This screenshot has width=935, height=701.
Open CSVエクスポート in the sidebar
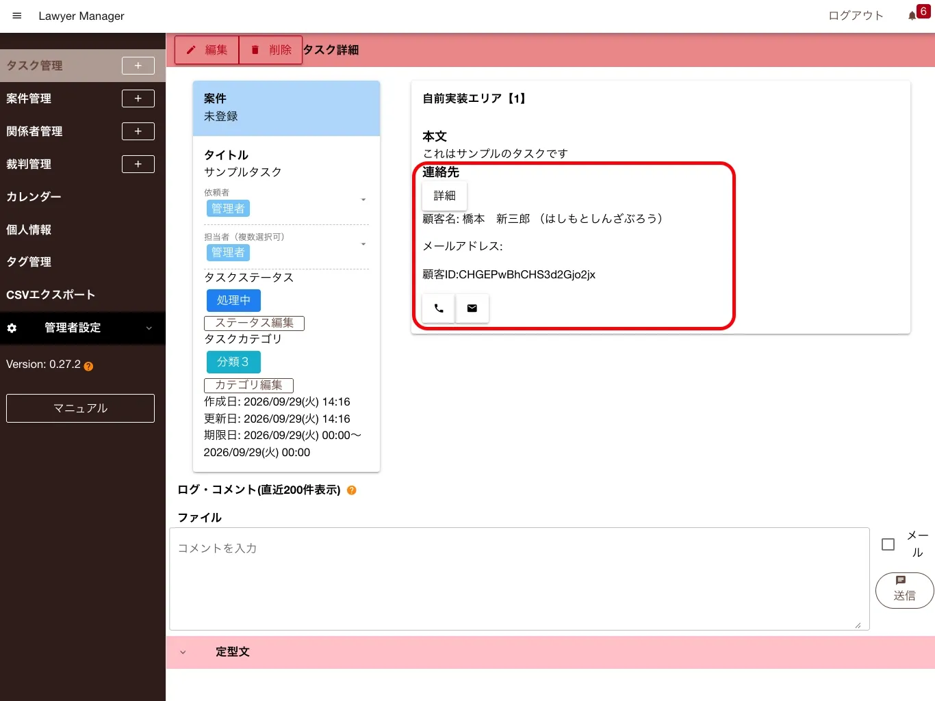[x=51, y=295]
